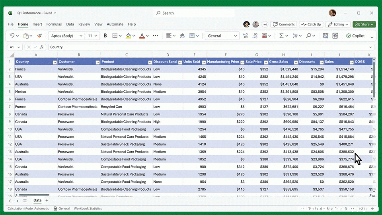Expand the formula bar chevron
382x215 pixels.
coord(370,47)
